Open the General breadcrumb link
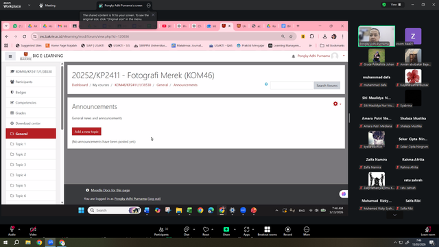Image resolution: width=439 pixels, height=247 pixels. tap(162, 85)
